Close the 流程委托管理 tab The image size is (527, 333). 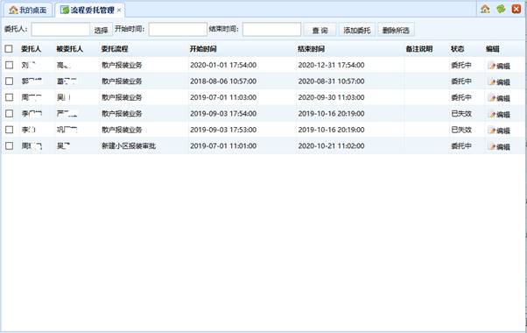(119, 11)
